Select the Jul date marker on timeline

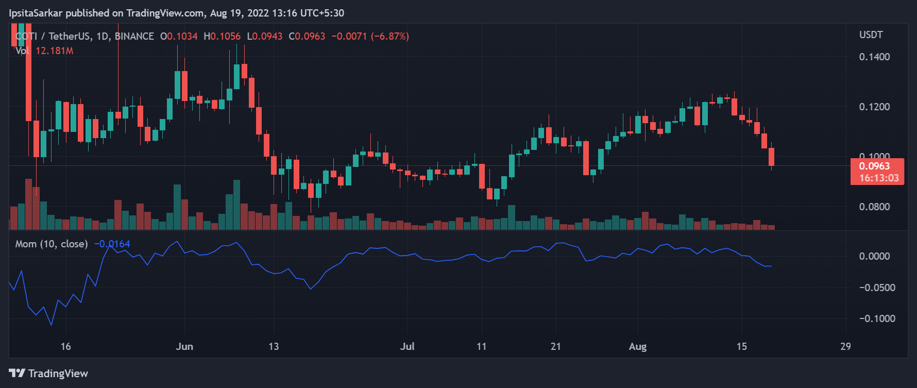tap(407, 346)
